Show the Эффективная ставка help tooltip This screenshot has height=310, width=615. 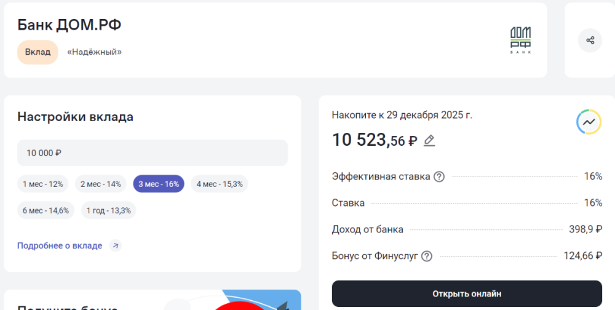pos(439,177)
